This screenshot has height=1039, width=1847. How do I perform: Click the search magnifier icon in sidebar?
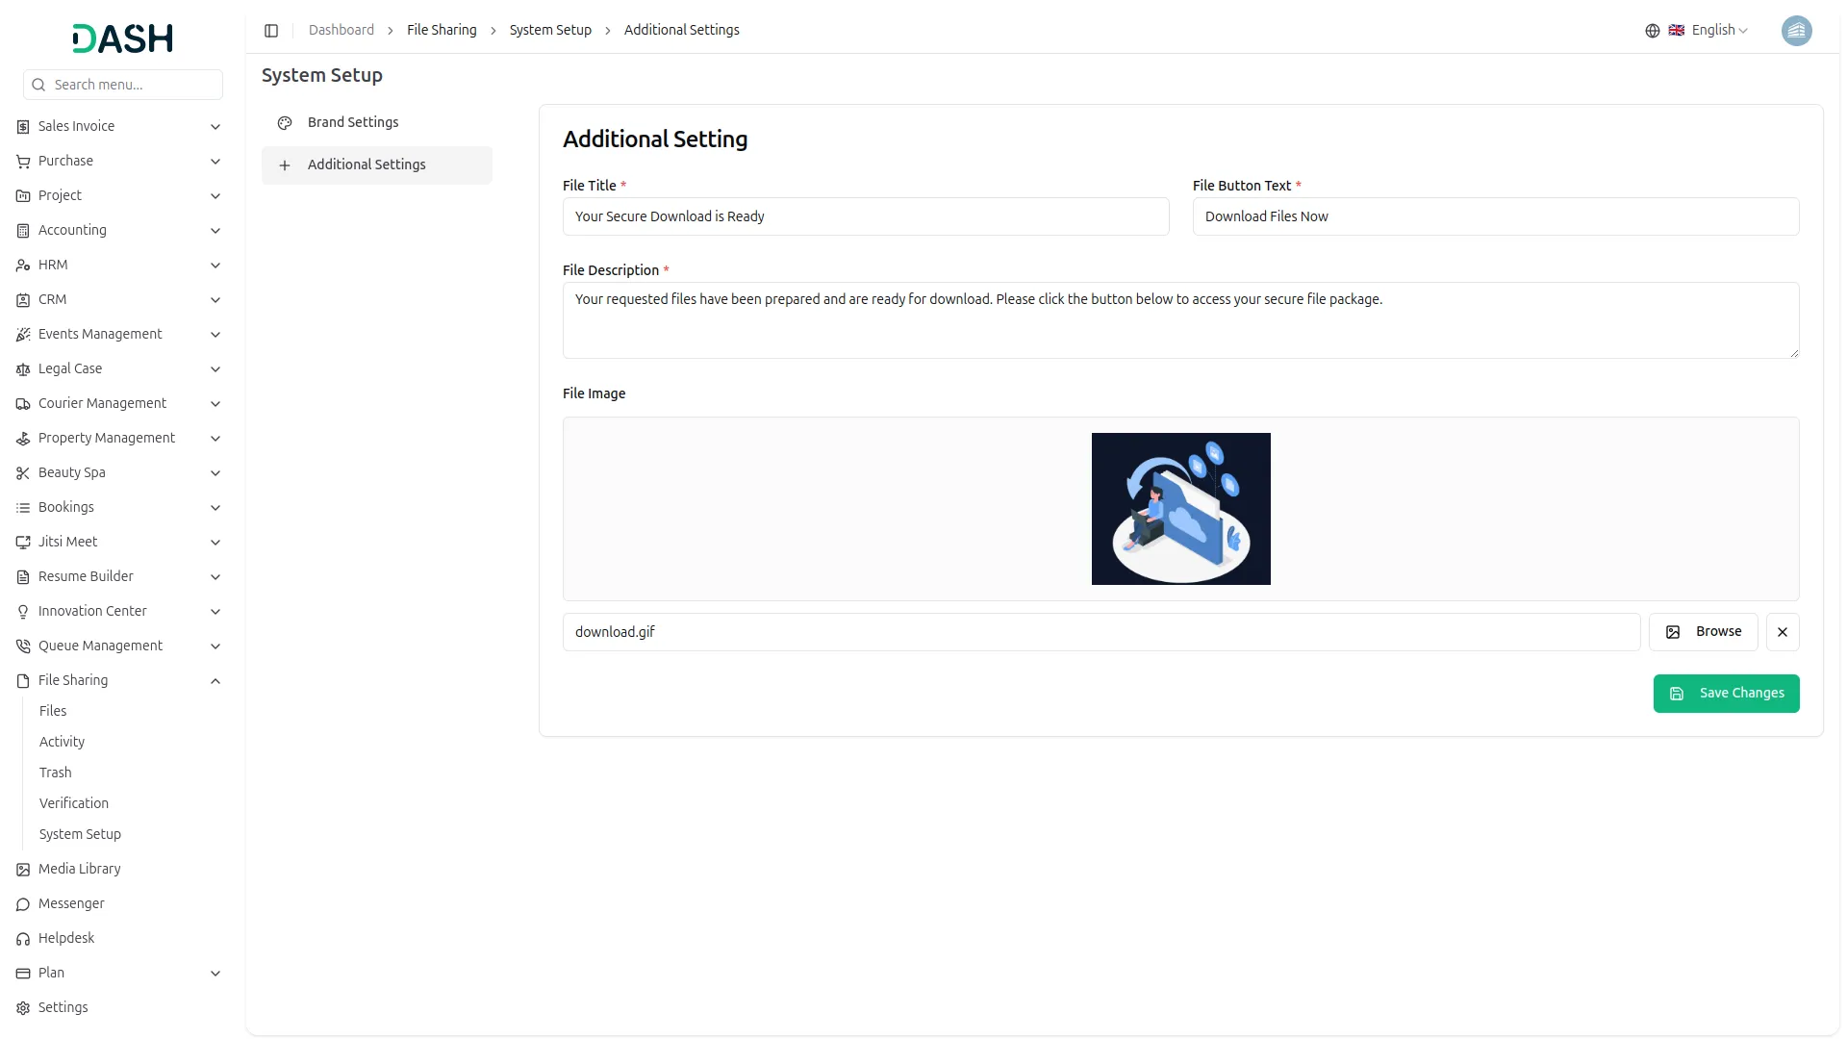click(38, 85)
